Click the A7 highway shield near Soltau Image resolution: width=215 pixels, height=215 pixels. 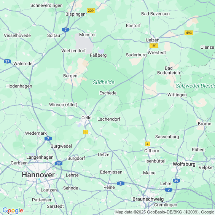coord(65,30)
